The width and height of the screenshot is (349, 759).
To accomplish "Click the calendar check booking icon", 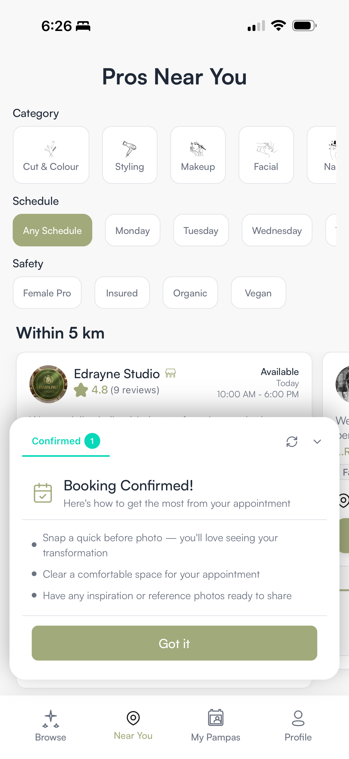I will (43, 493).
